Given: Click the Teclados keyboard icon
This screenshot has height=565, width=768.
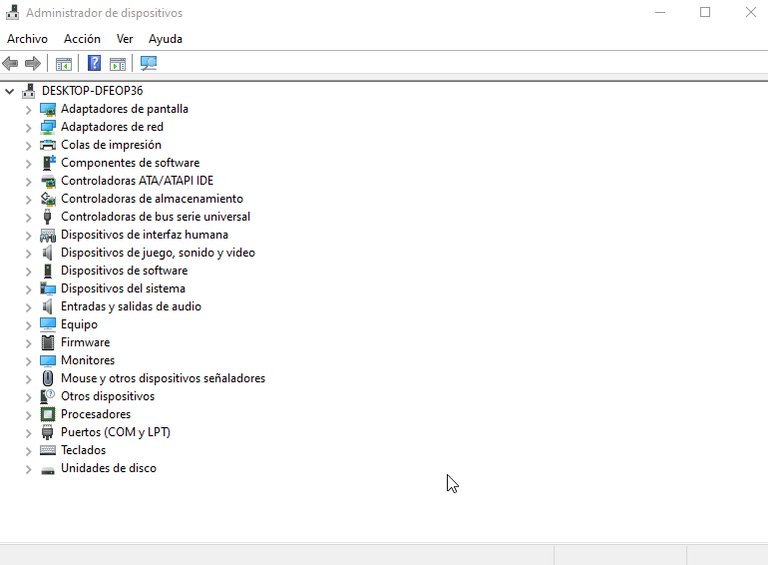Looking at the screenshot, I should point(48,450).
